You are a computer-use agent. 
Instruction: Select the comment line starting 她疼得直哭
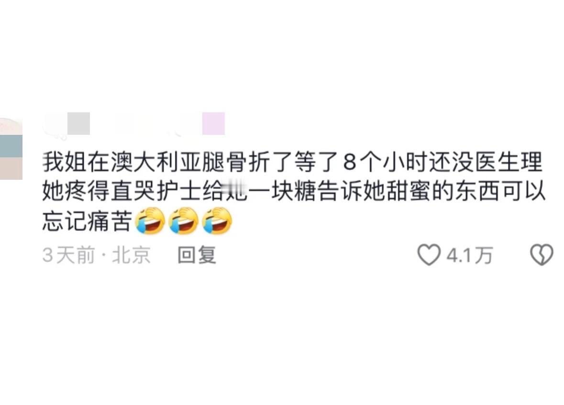click(x=294, y=191)
